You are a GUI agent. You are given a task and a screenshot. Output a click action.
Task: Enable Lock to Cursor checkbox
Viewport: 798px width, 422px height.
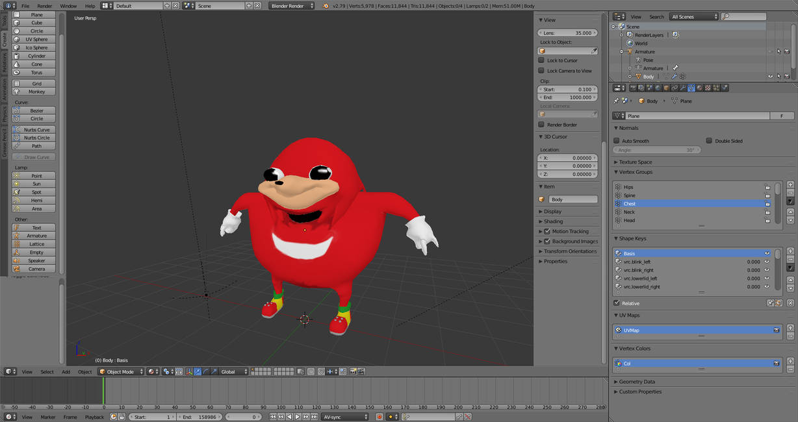[541, 60]
